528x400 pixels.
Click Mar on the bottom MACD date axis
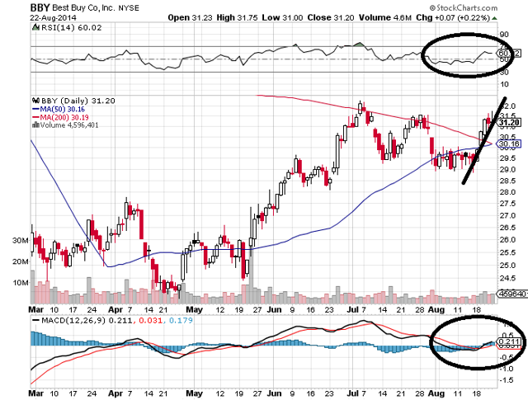pos(36,393)
